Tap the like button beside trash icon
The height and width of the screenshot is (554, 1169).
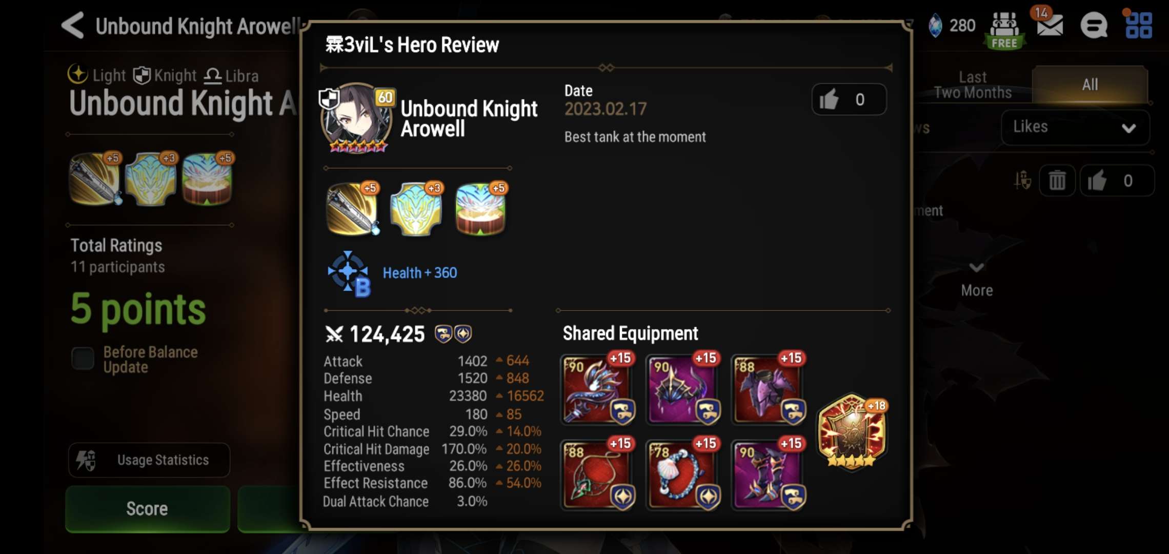pos(1117,181)
